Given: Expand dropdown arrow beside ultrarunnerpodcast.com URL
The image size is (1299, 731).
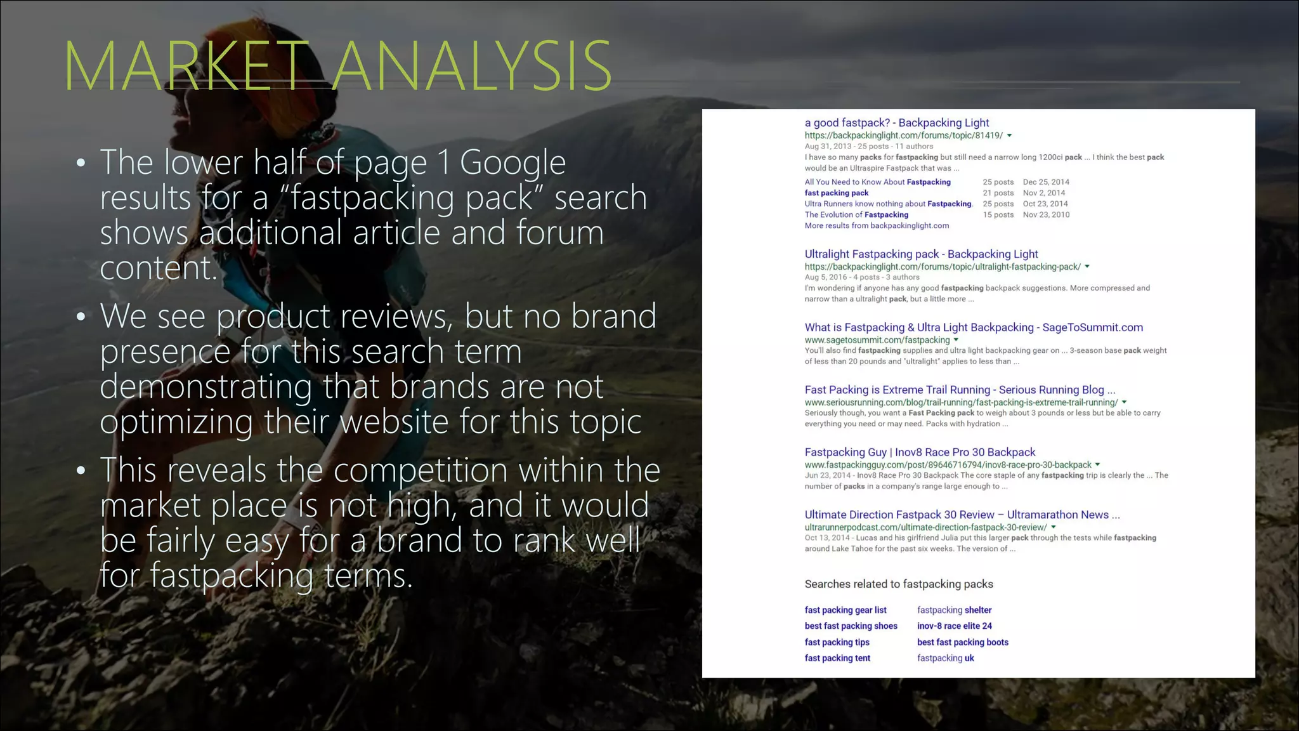Looking at the screenshot, I should click(1054, 527).
